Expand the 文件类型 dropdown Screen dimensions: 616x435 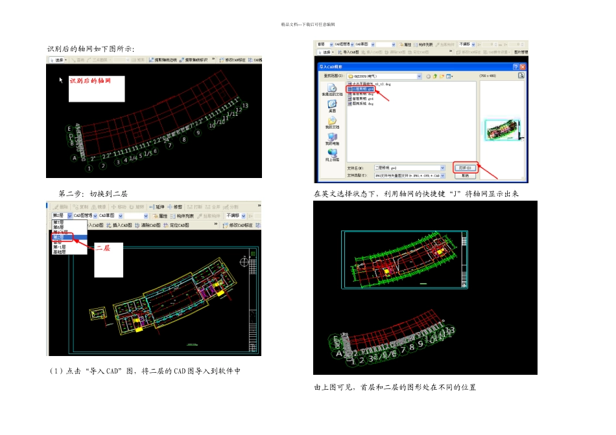coord(444,175)
